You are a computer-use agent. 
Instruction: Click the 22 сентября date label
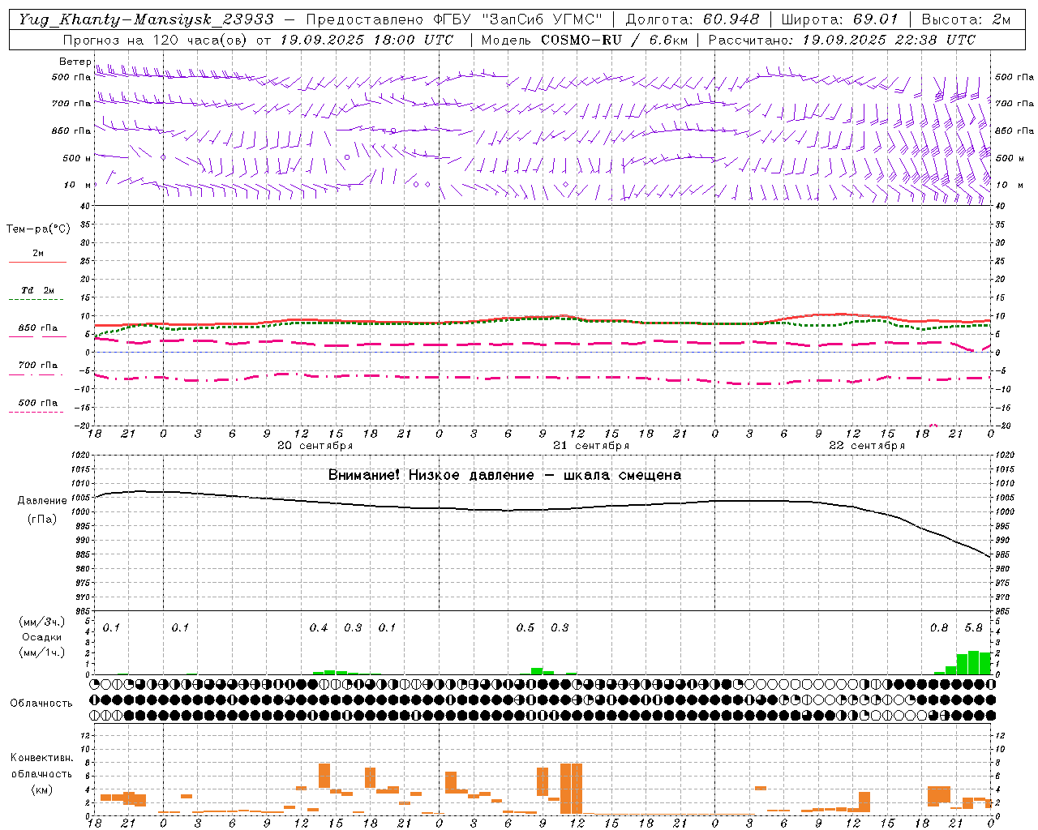click(x=867, y=446)
